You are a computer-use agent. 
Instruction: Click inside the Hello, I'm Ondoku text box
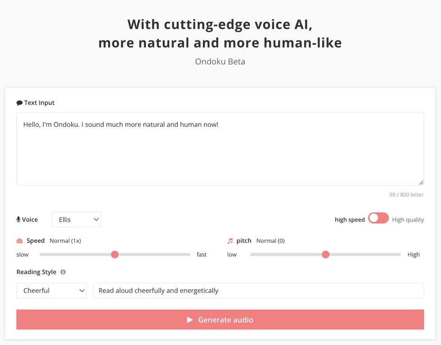[x=220, y=152]
